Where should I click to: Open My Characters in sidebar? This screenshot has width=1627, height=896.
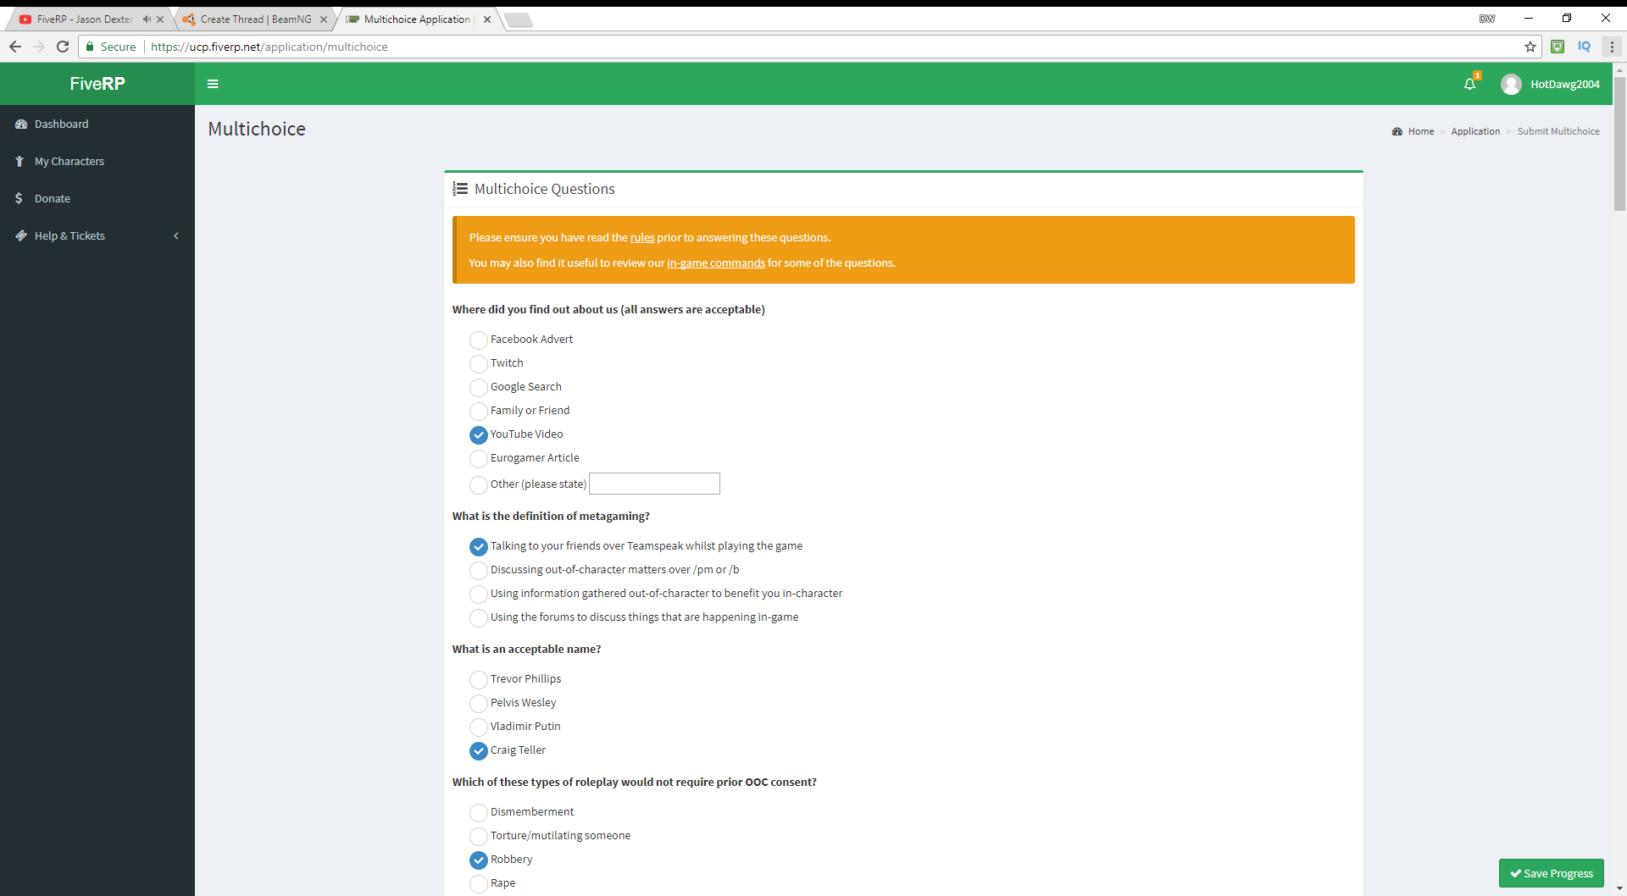pos(97,162)
